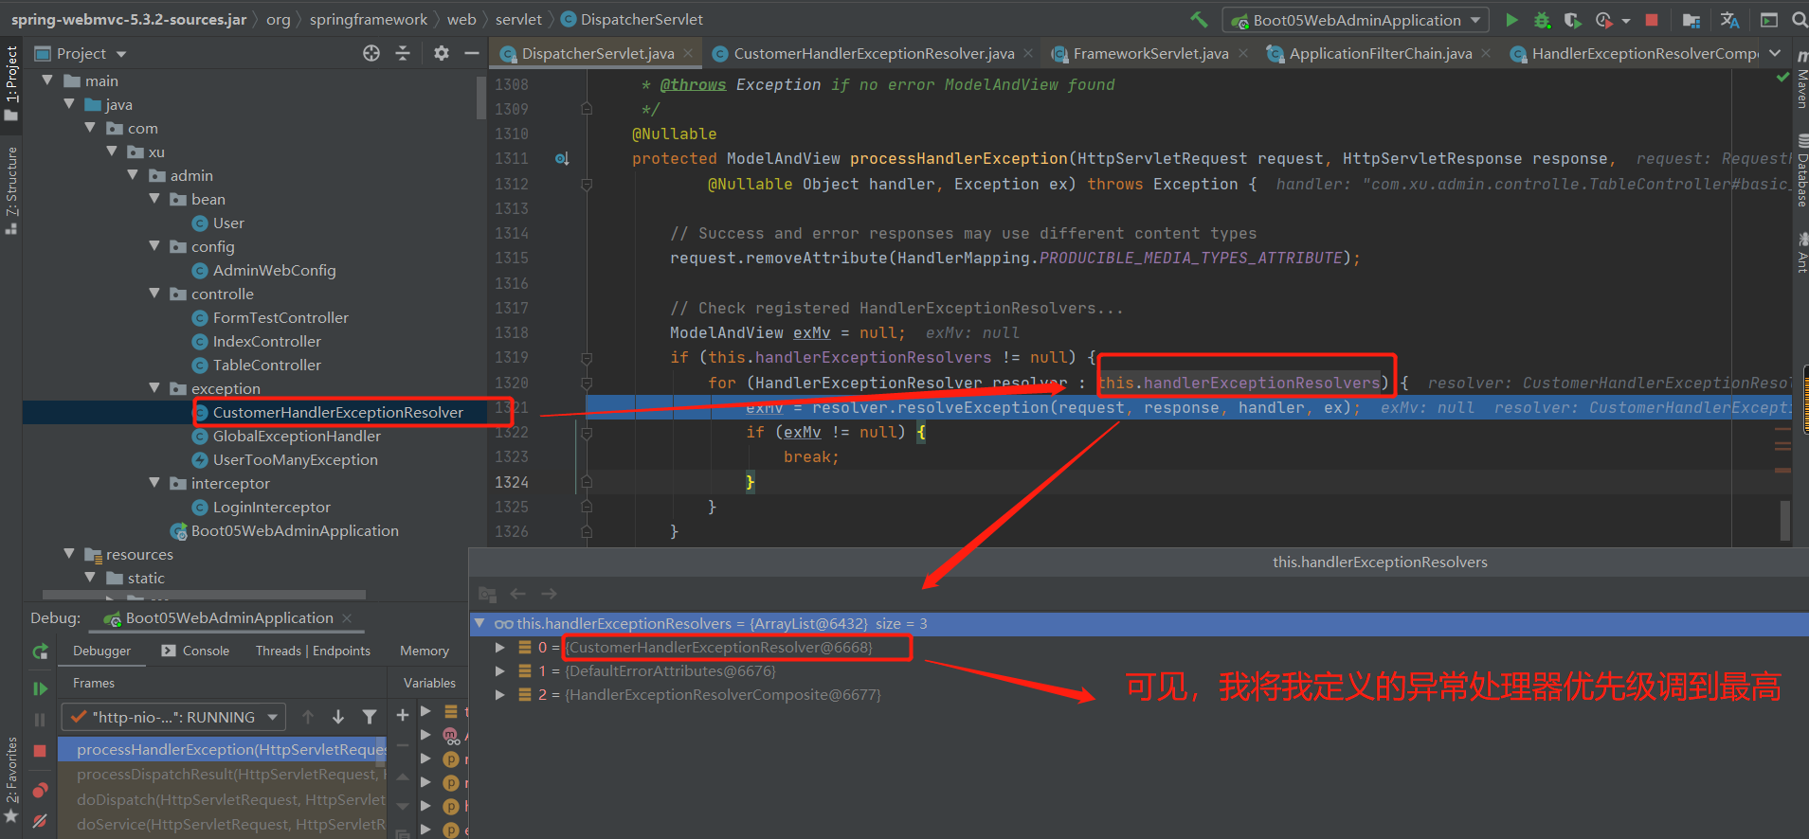The width and height of the screenshot is (1809, 839).
Task: Open the Project view selector dropdown
Action: coord(121,54)
